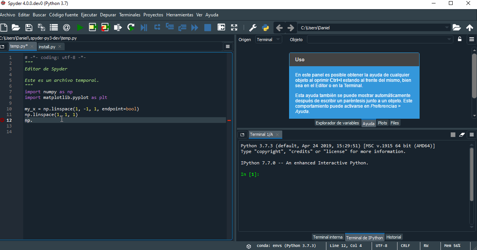The height and width of the screenshot is (250, 477).
Task: Run the cell and advance to the next
Action: coord(105,27)
